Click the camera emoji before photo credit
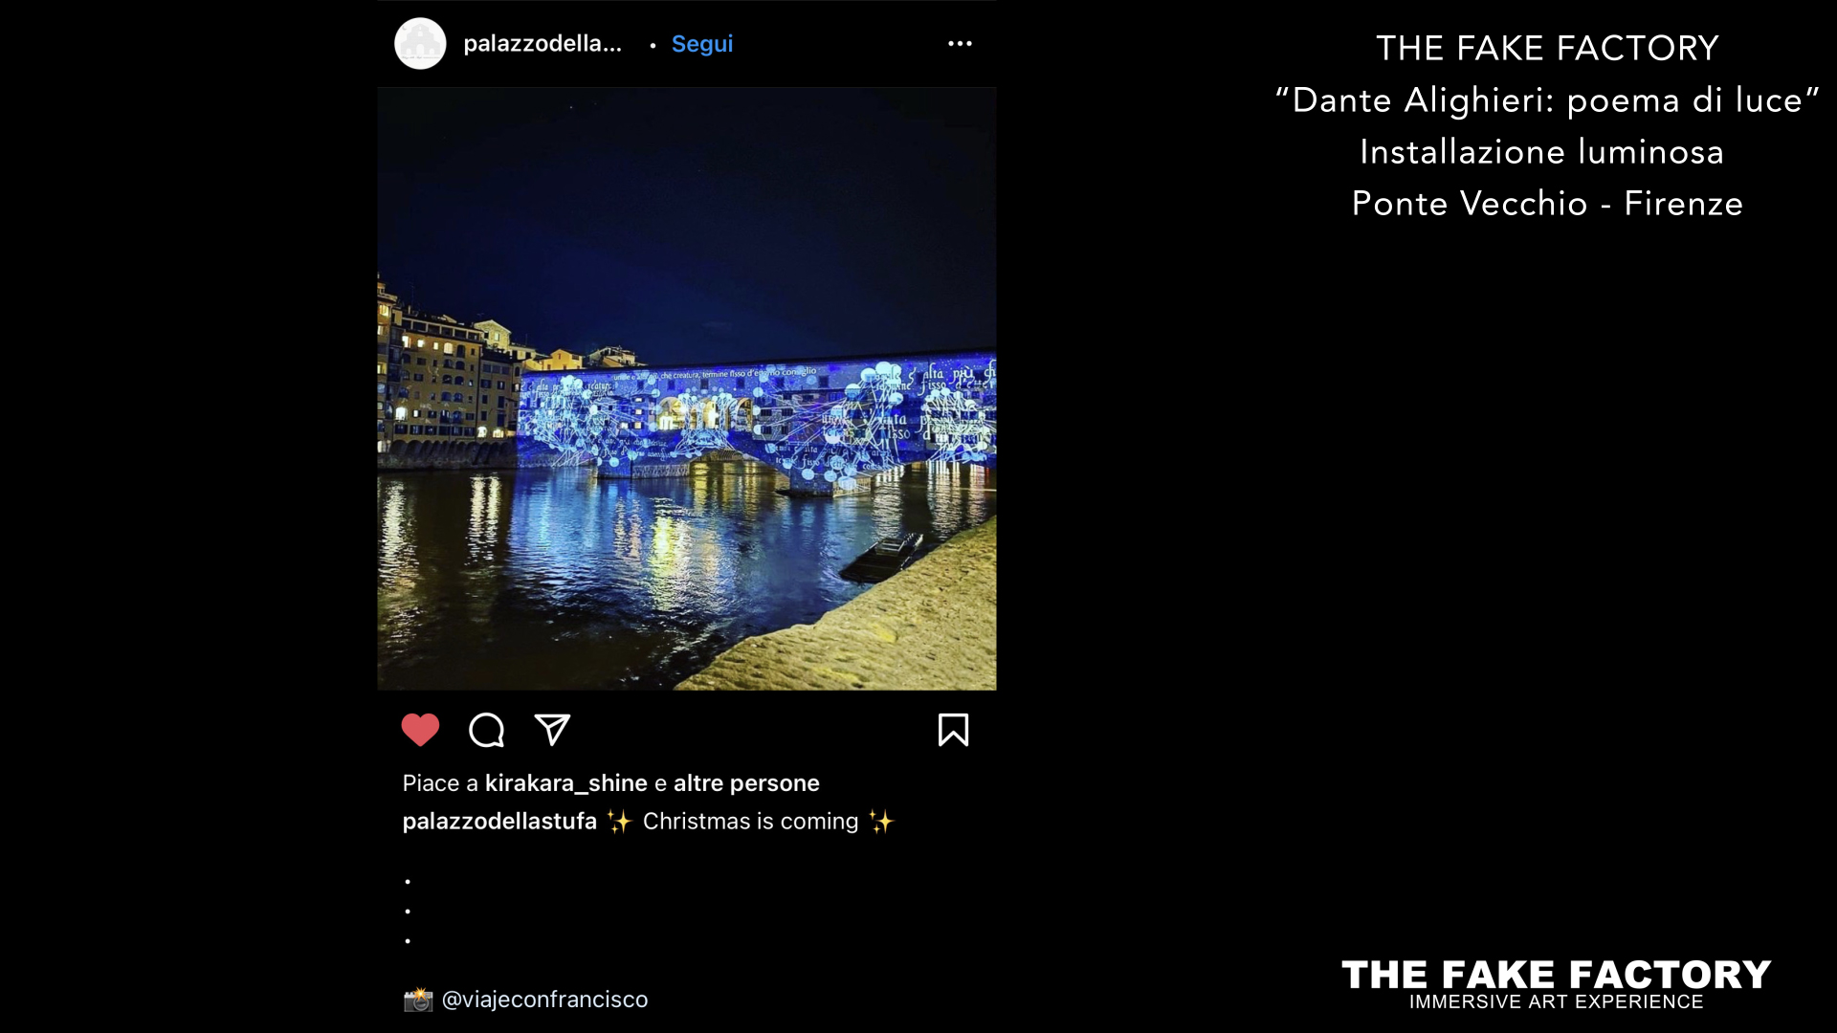Image resolution: width=1837 pixels, height=1033 pixels. [x=418, y=1000]
